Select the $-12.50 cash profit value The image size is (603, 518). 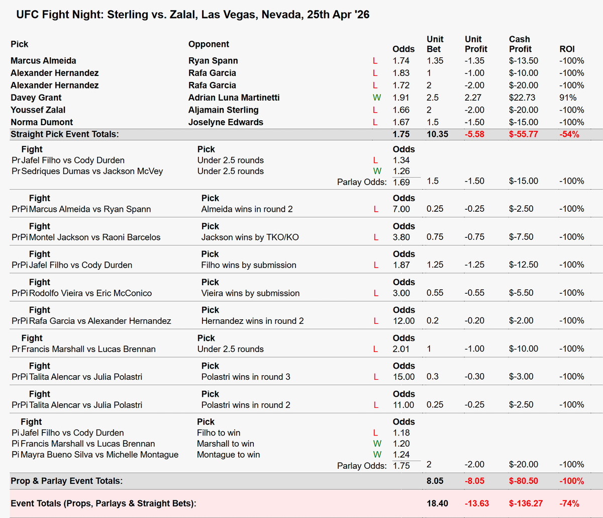point(524,265)
